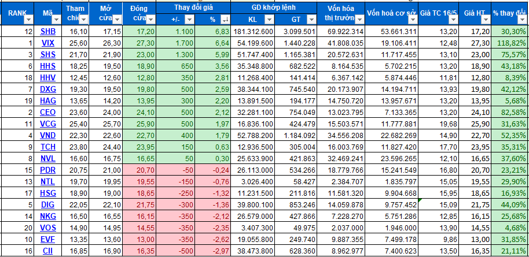529x257 pixels.
Task: Select NVL market cap 32.469.241
Action: (x=341, y=158)
